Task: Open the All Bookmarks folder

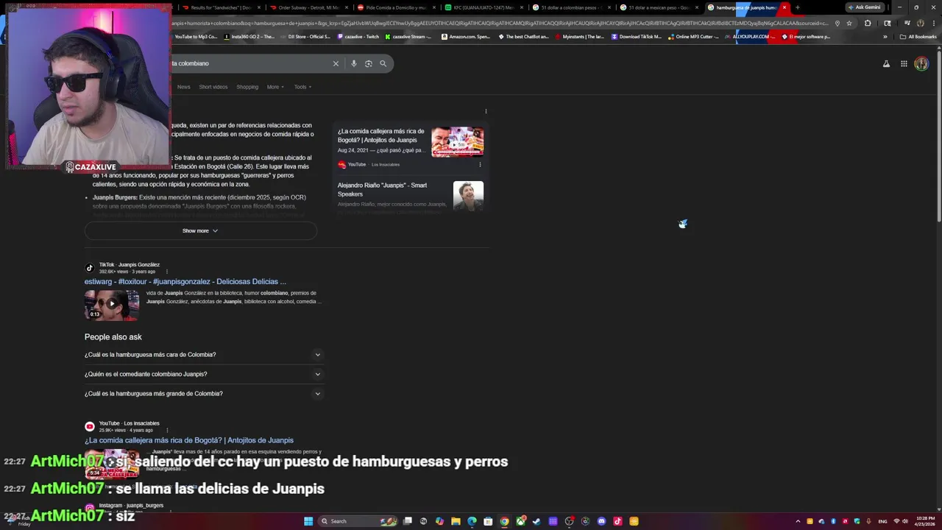Action: pyautogui.click(x=918, y=37)
